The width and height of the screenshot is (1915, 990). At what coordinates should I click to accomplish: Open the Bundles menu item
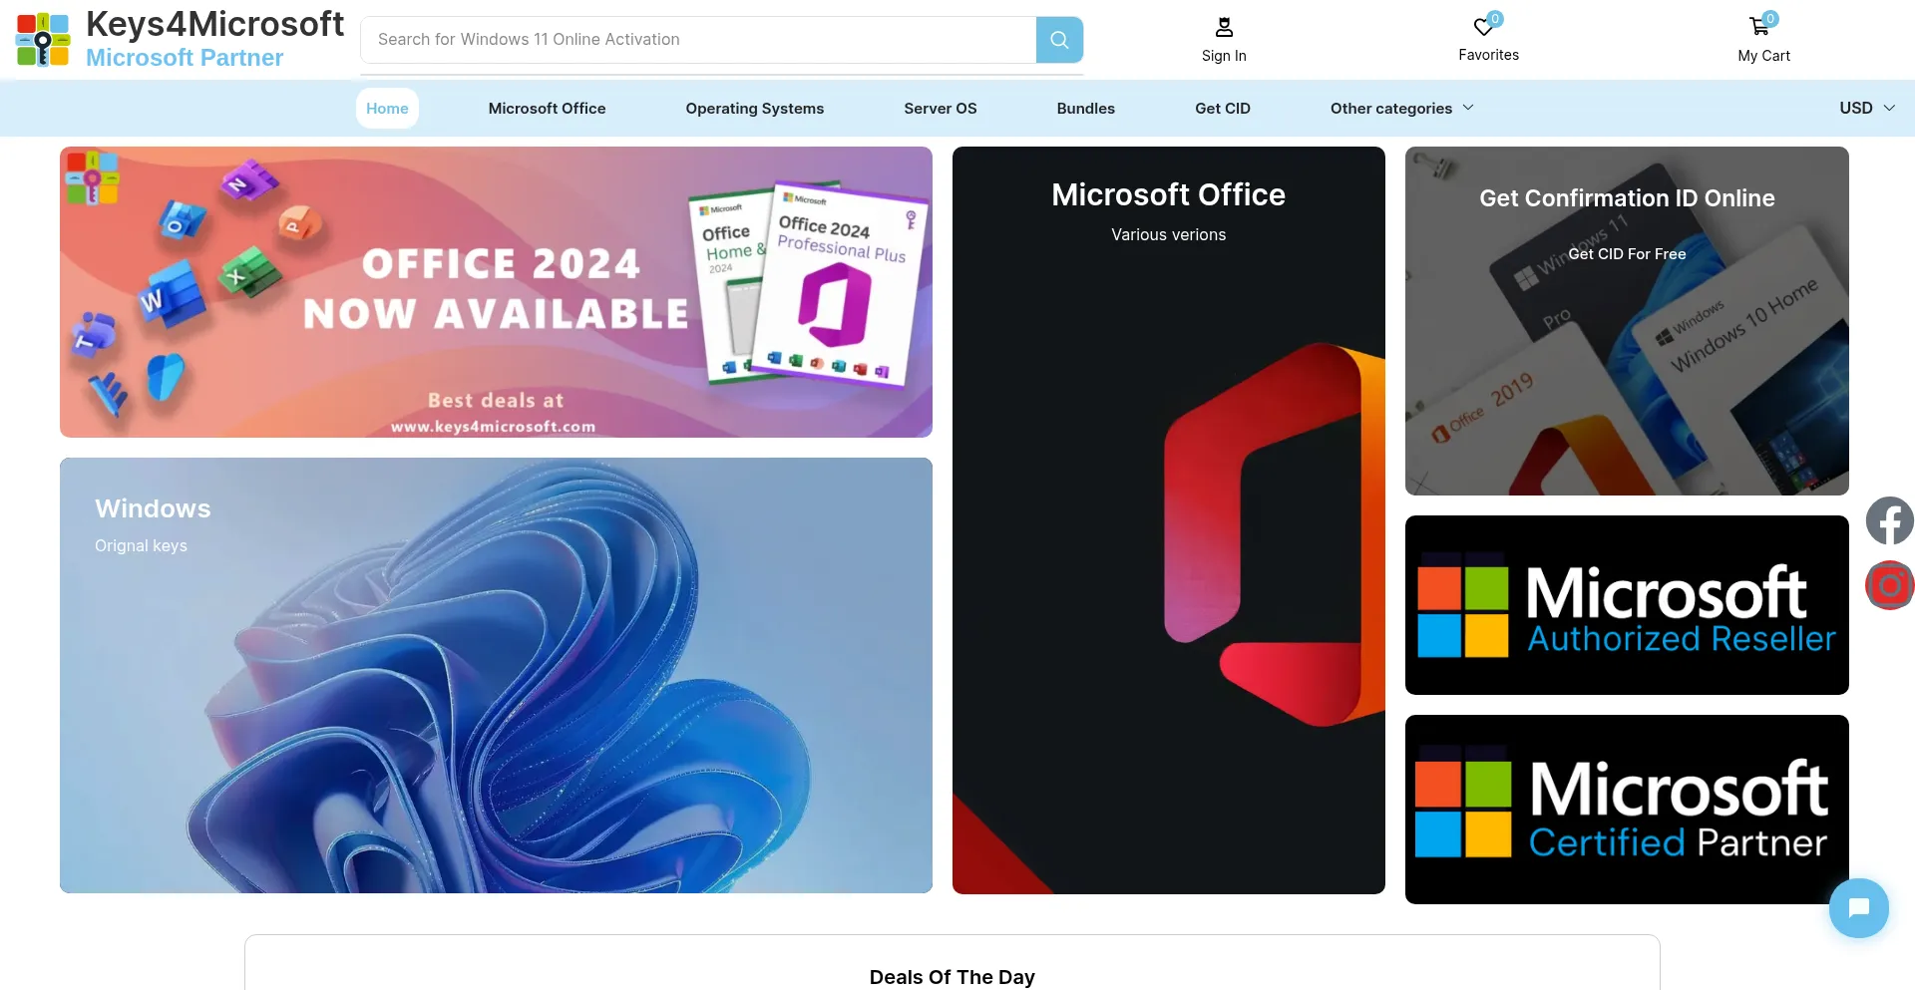click(x=1086, y=108)
